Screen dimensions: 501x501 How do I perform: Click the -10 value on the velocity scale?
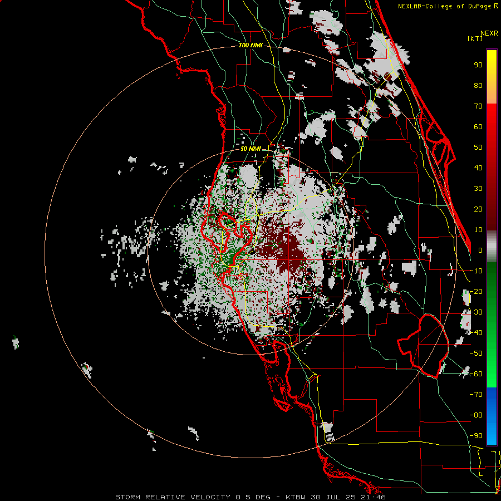[476, 271]
